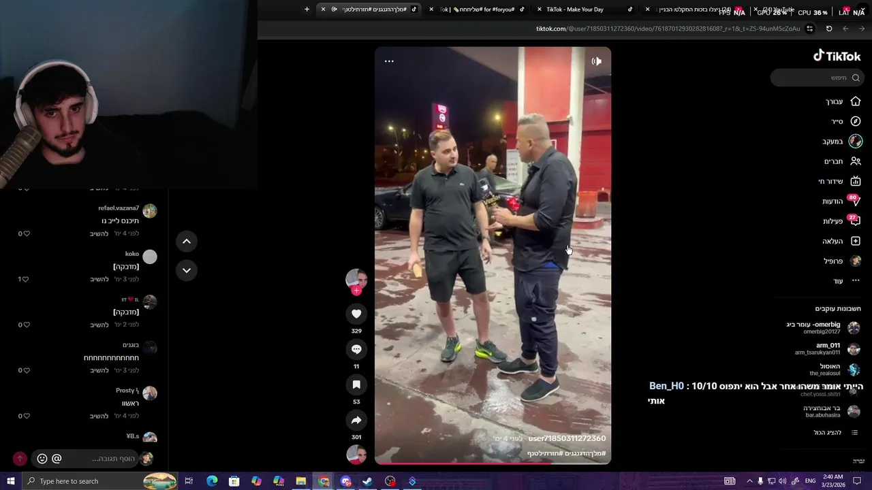Open the ENG language selector in the tray
872x490 pixels.
810,481
